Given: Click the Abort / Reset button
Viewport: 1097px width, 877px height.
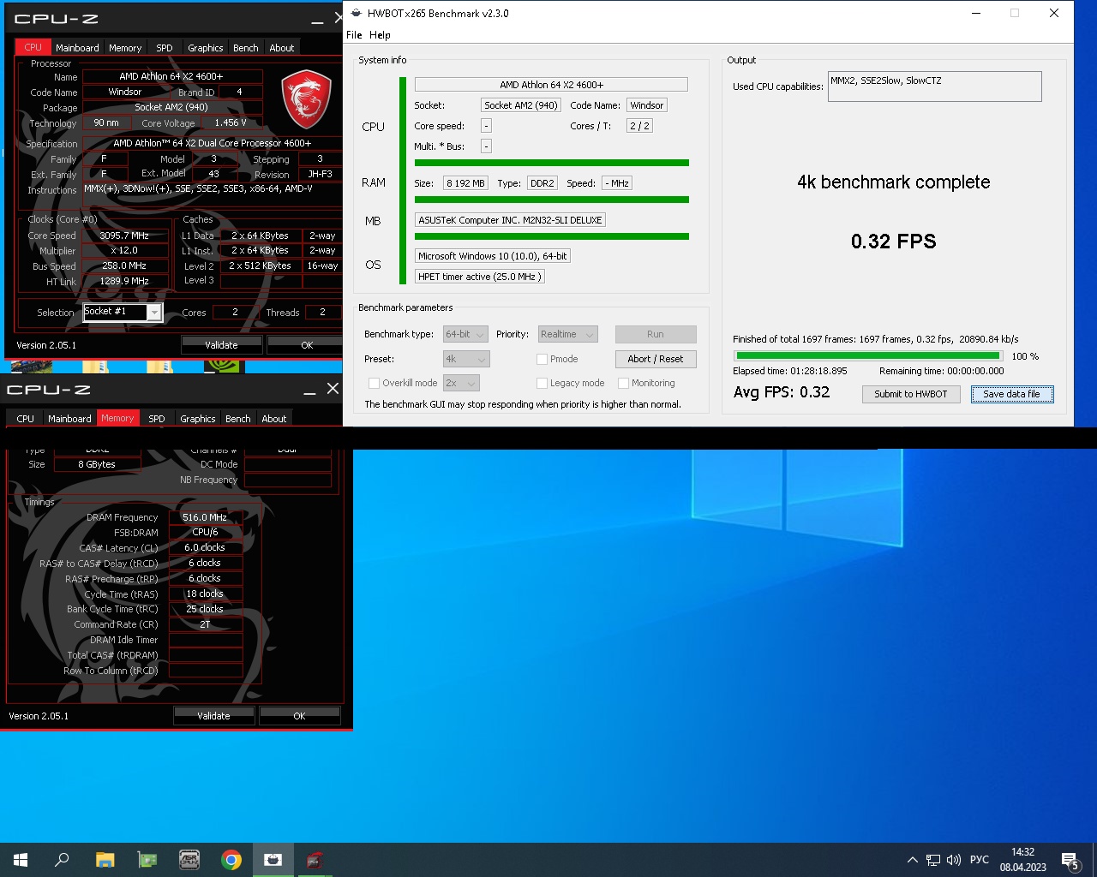Looking at the screenshot, I should (656, 359).
